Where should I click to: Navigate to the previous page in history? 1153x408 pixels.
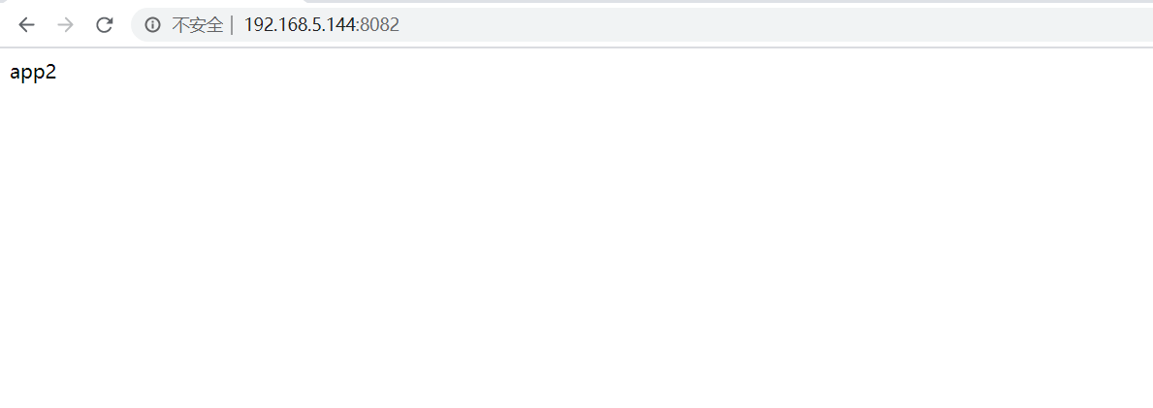26,25
